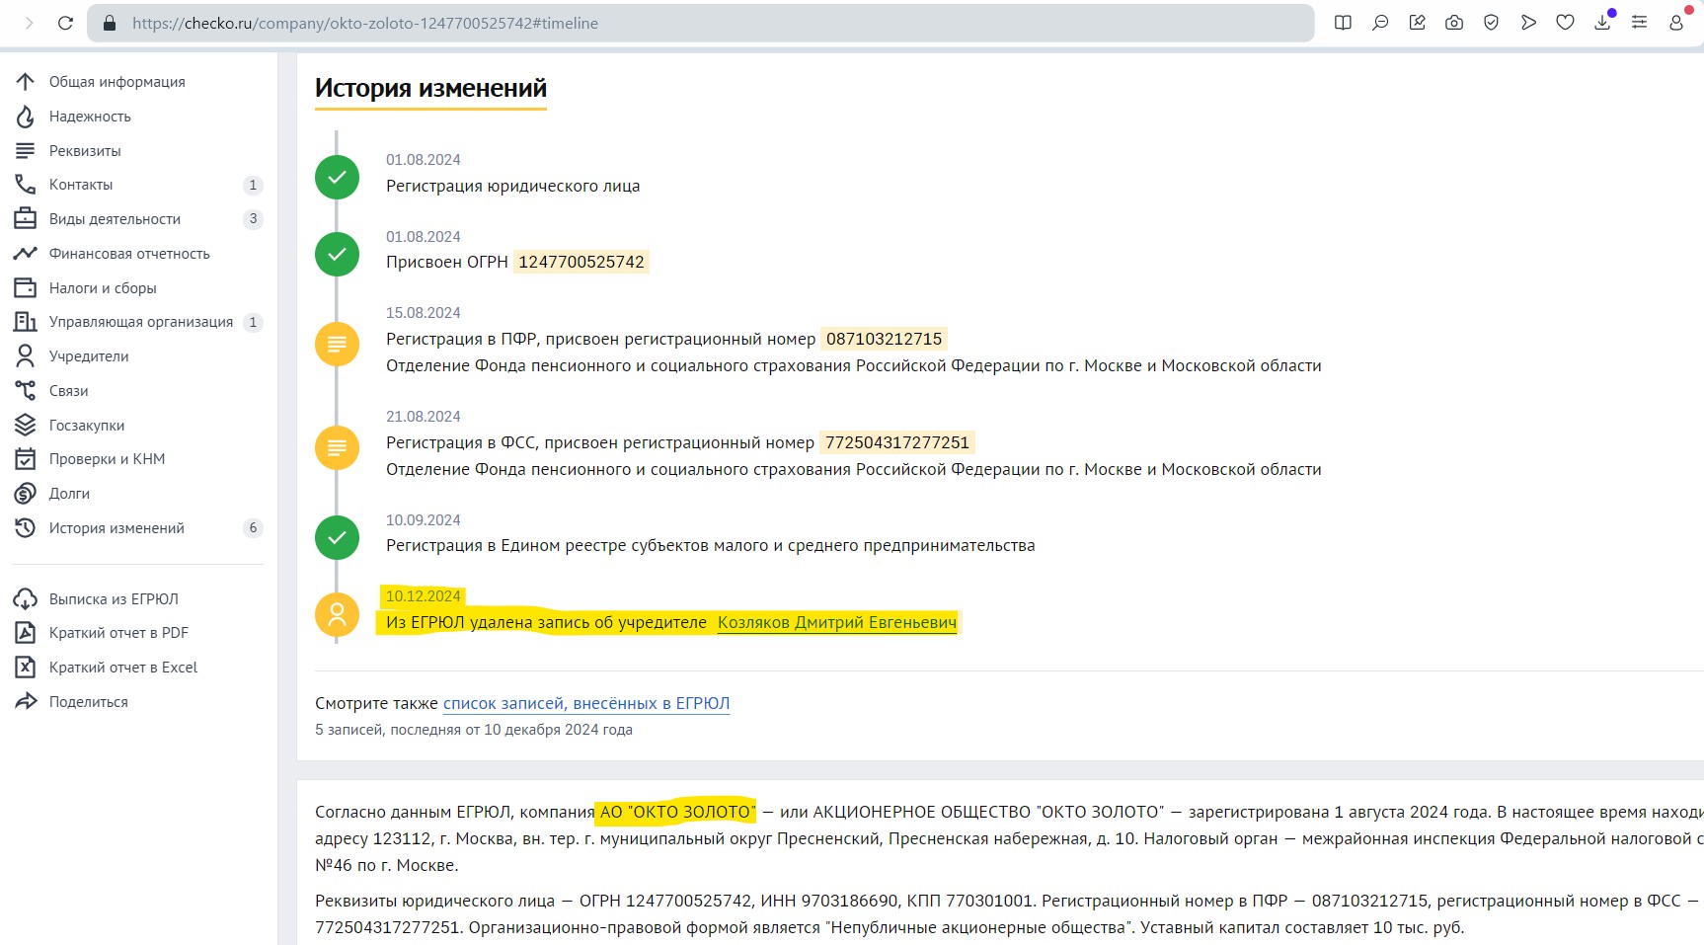The width and height of the screenshot is (1704, 945).
Task: Download Краткий отчет в PDF
Action: pos(118,633)
